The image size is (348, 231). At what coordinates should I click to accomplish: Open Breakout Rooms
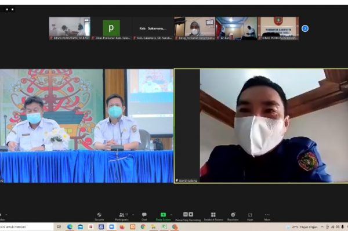click(x=213, y=216)
